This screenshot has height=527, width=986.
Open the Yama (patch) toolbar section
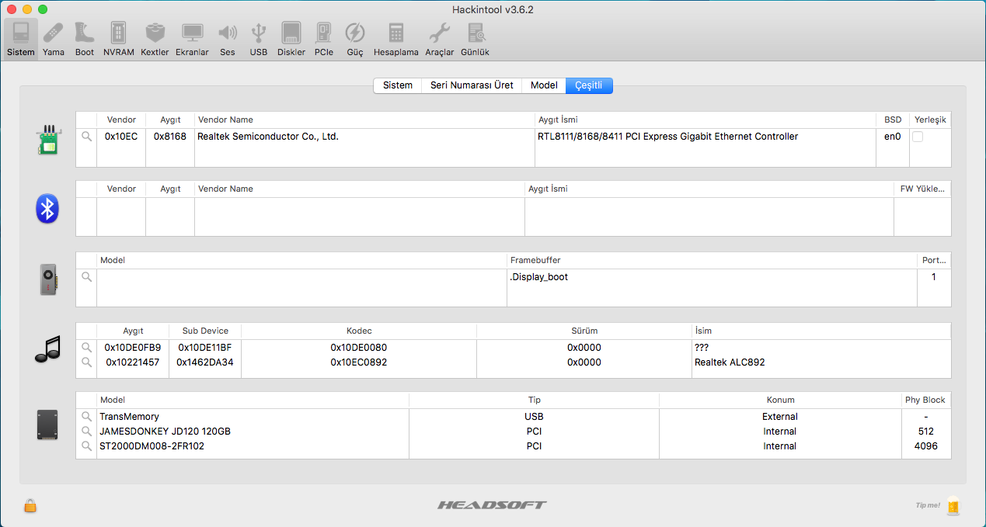(54, 39)
